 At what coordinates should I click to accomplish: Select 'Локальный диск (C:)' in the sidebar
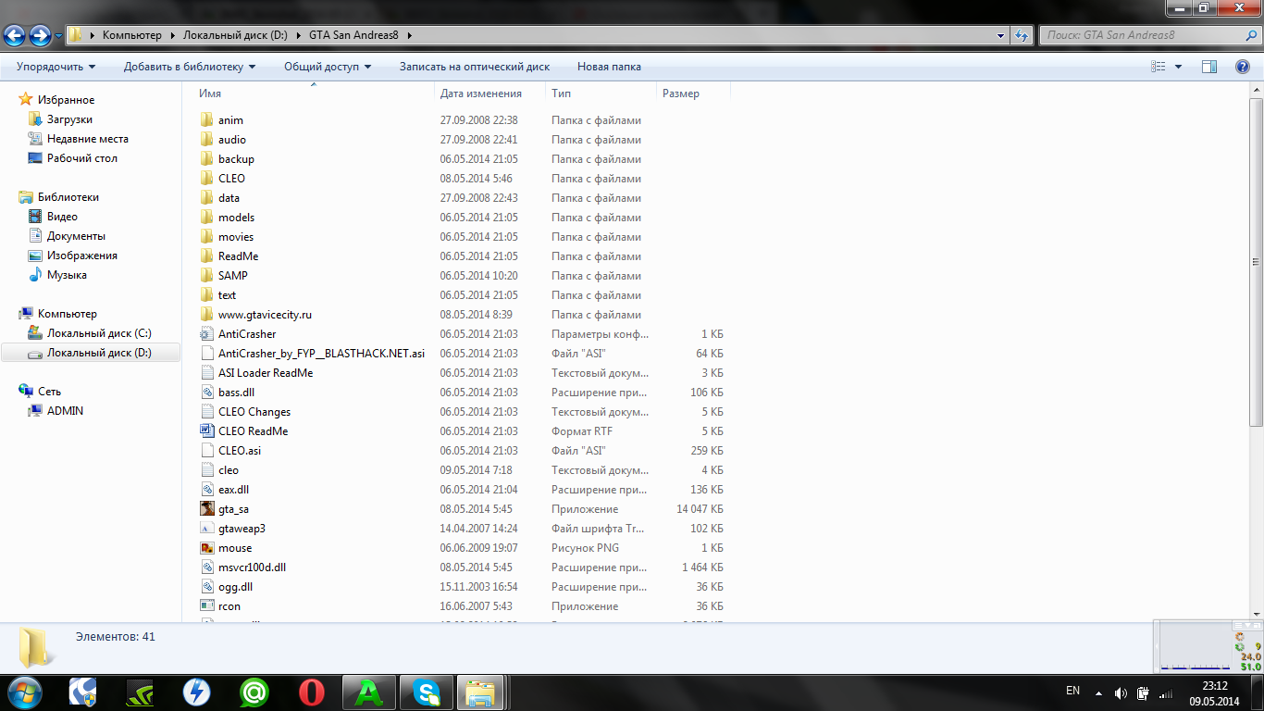pyautogui.click(x=99, y=333)
